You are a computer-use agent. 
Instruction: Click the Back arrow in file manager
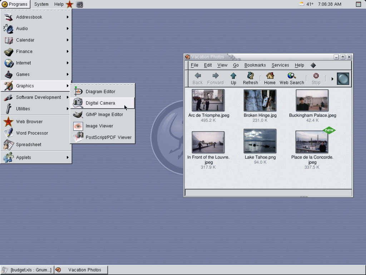[198, 78]
